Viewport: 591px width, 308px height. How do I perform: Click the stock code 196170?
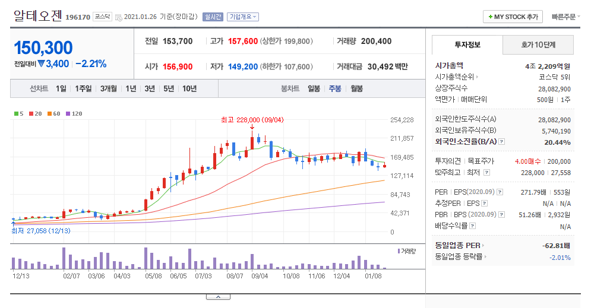click(x=78, y=17)
